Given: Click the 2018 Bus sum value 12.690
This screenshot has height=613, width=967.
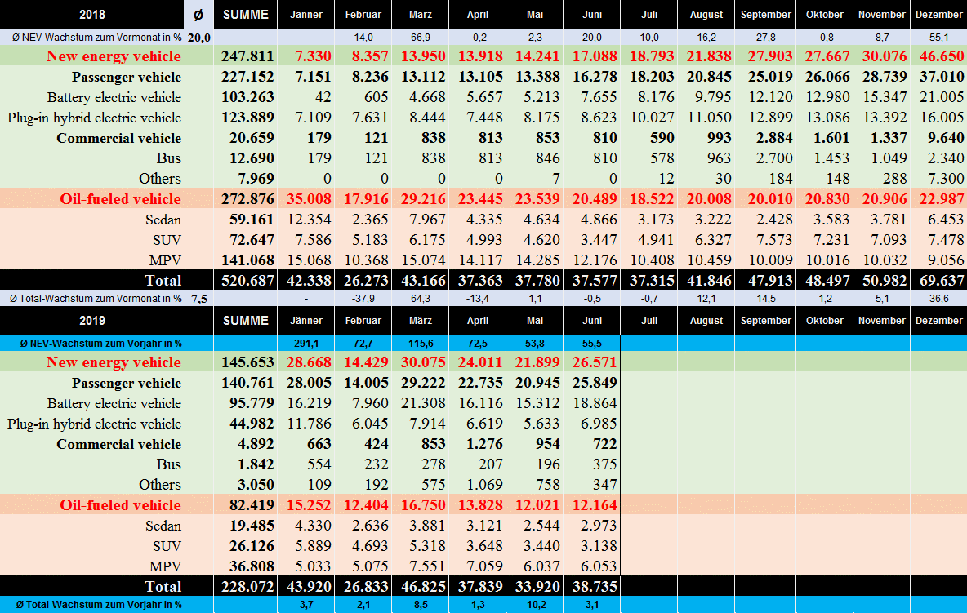Looking at the screenshot, I should 252,158.
